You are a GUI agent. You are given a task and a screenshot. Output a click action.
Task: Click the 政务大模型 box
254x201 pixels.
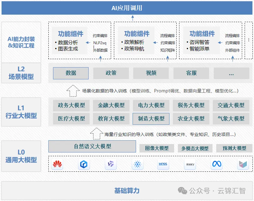71,105
